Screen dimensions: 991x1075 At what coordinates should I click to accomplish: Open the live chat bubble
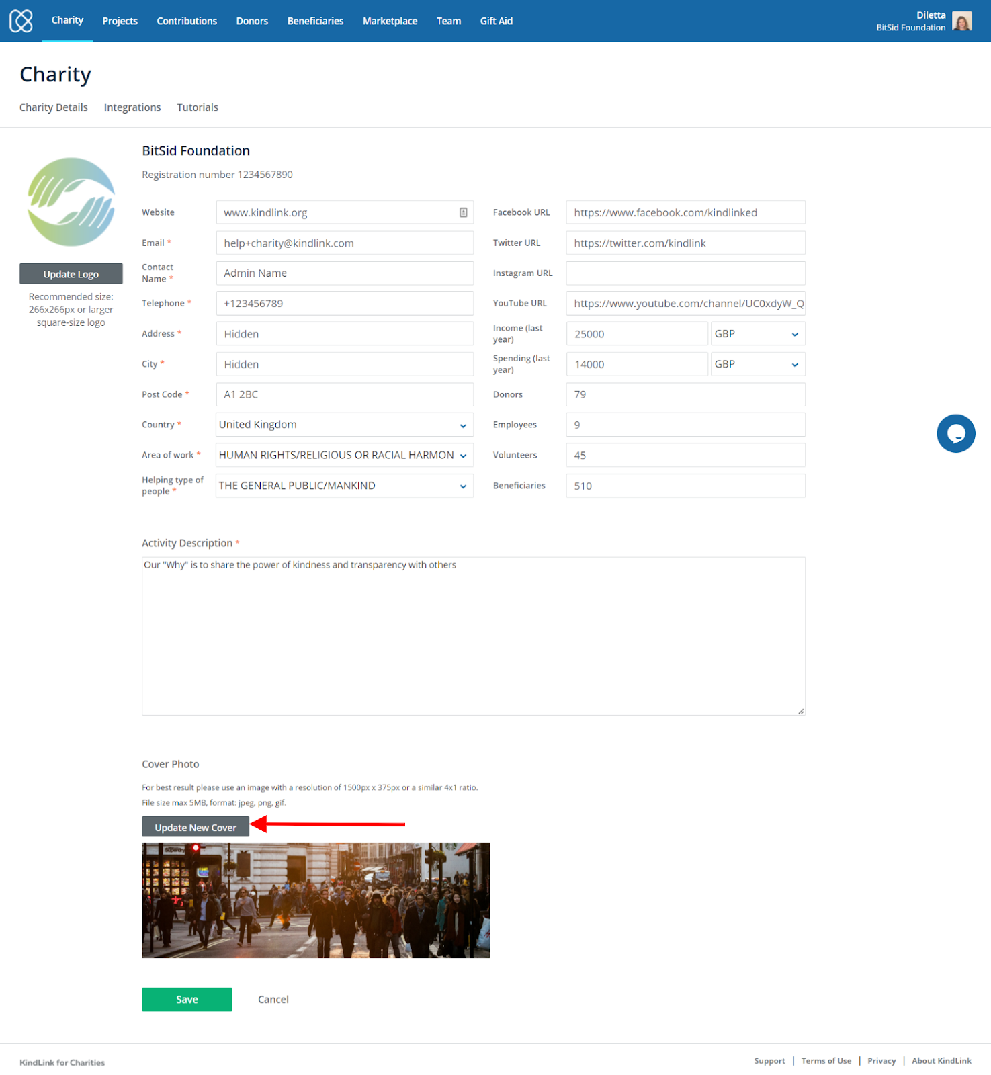click(x=955, y=433)
